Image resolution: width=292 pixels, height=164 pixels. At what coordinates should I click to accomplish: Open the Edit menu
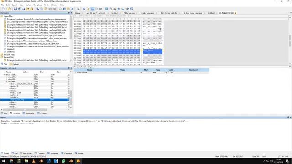8,5
